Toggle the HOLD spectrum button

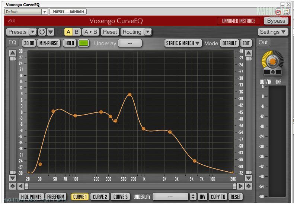point(70,43)
